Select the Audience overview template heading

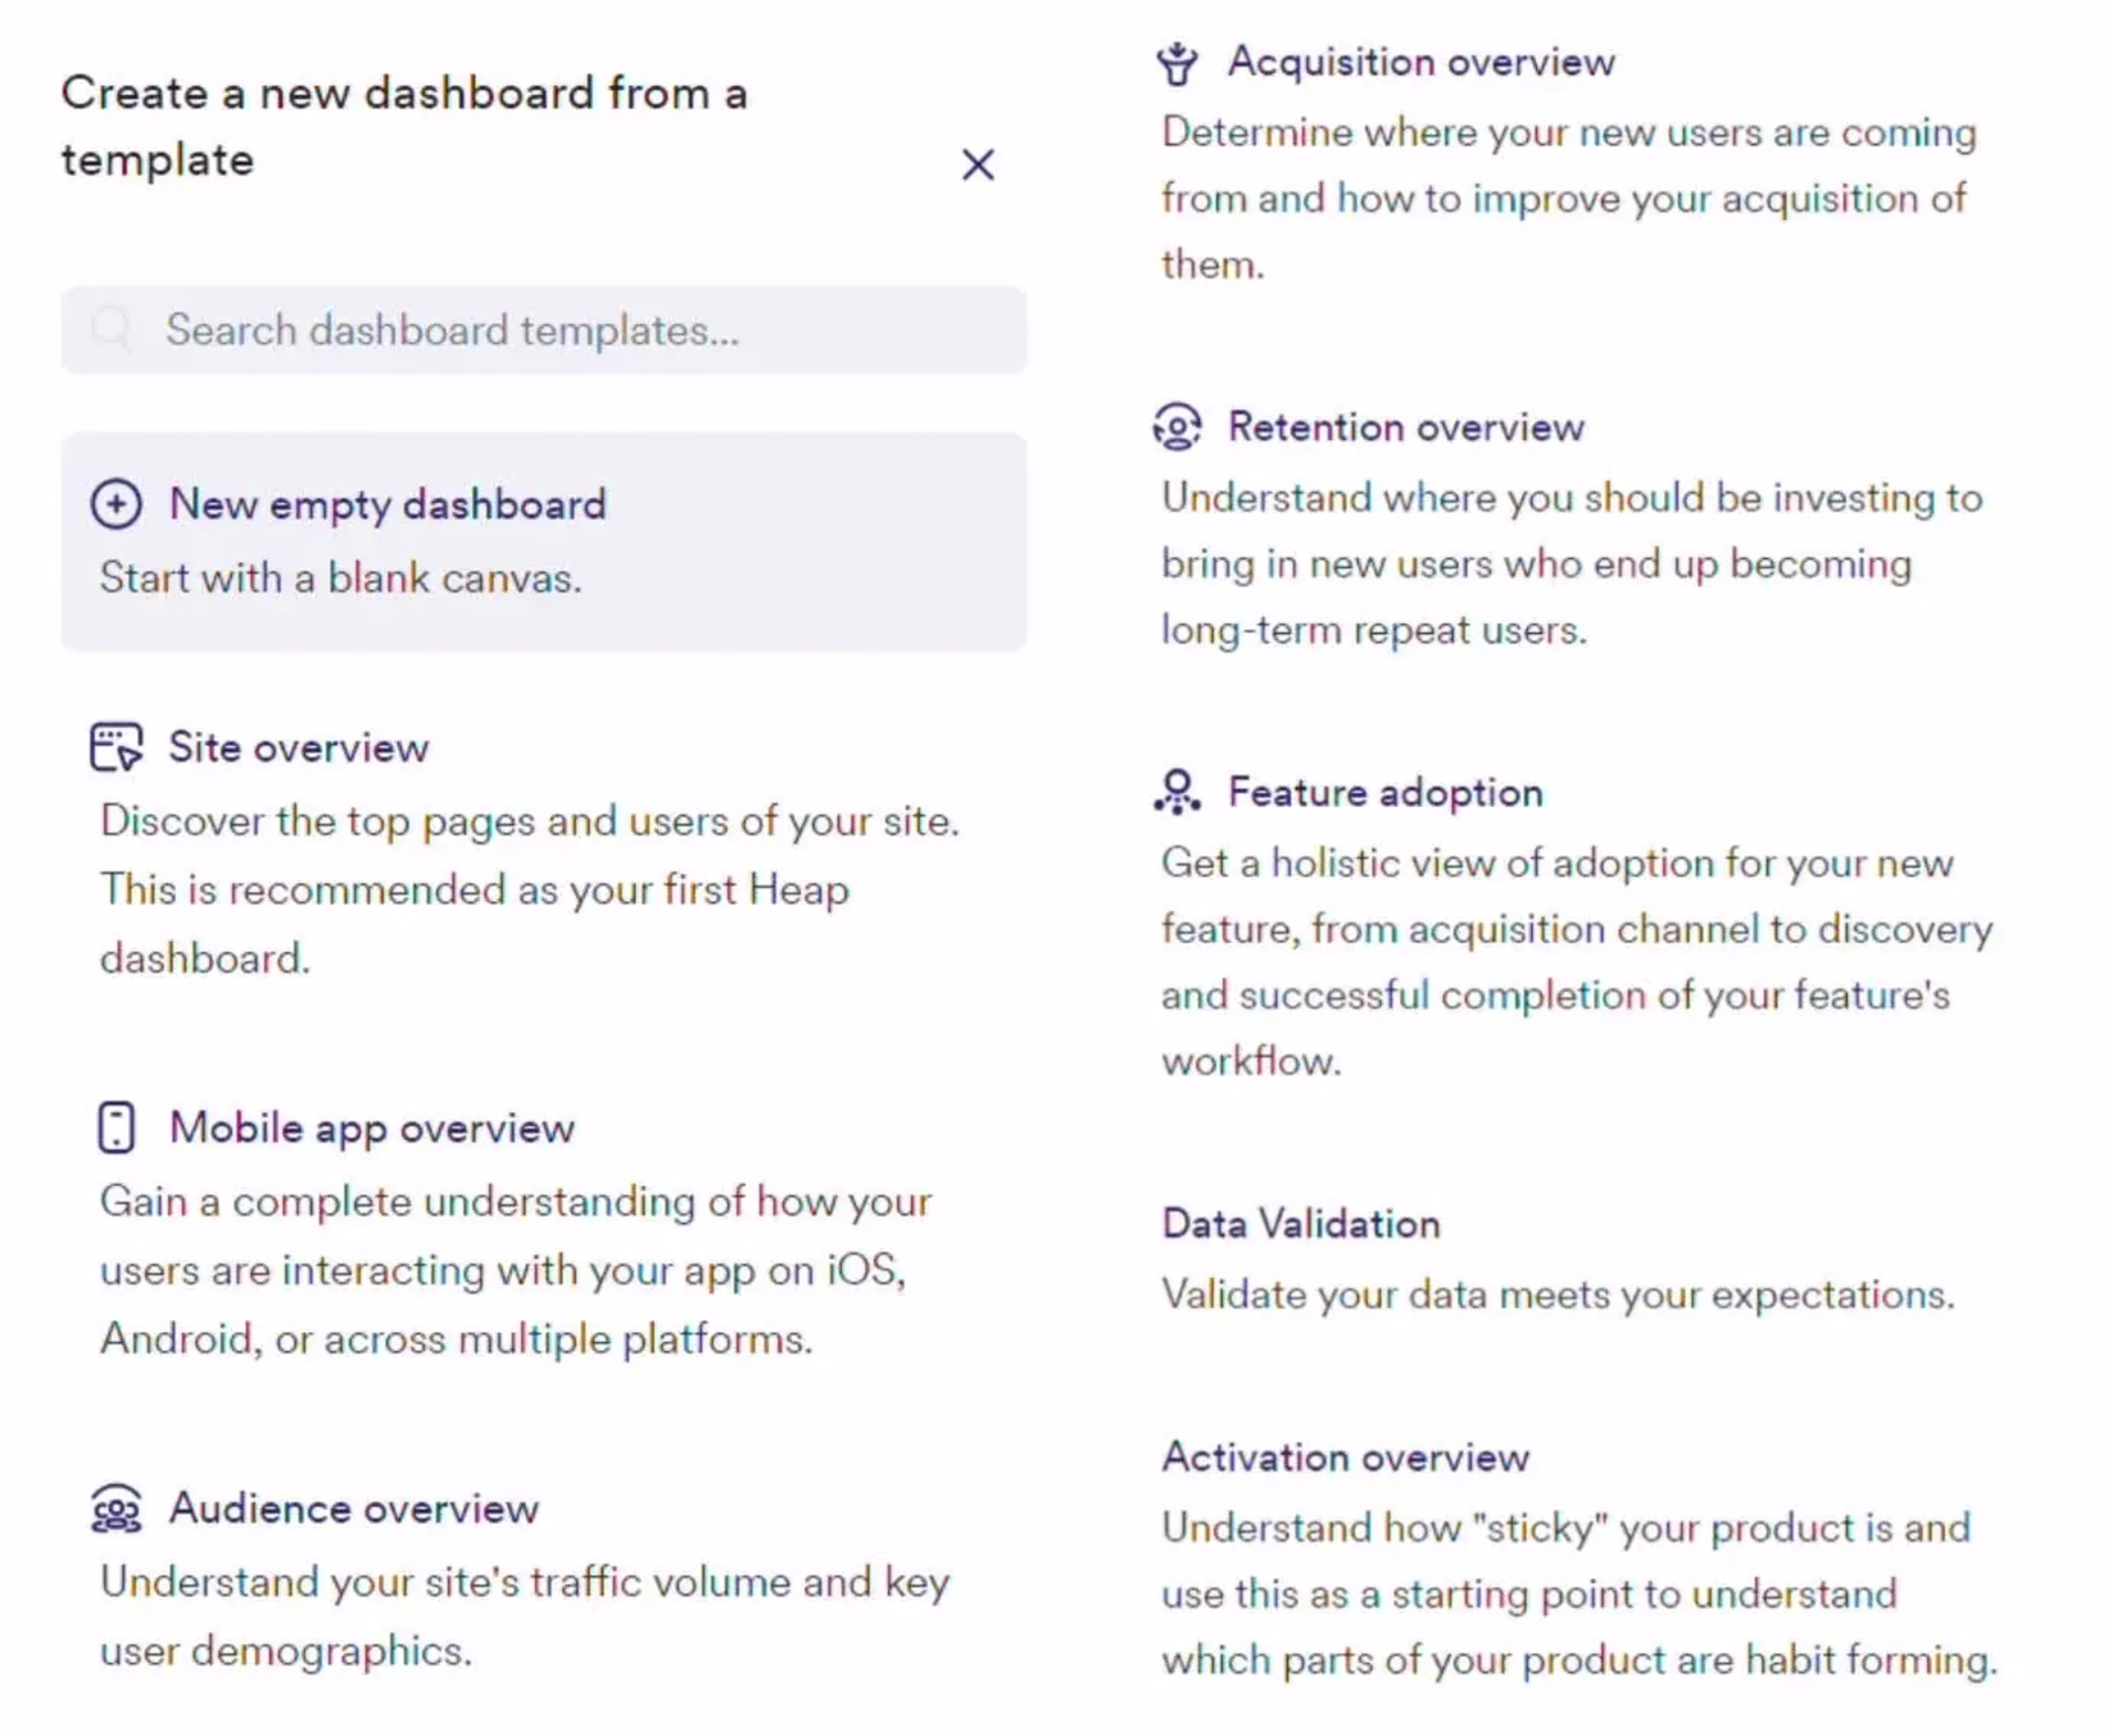tap(354, 1508)
